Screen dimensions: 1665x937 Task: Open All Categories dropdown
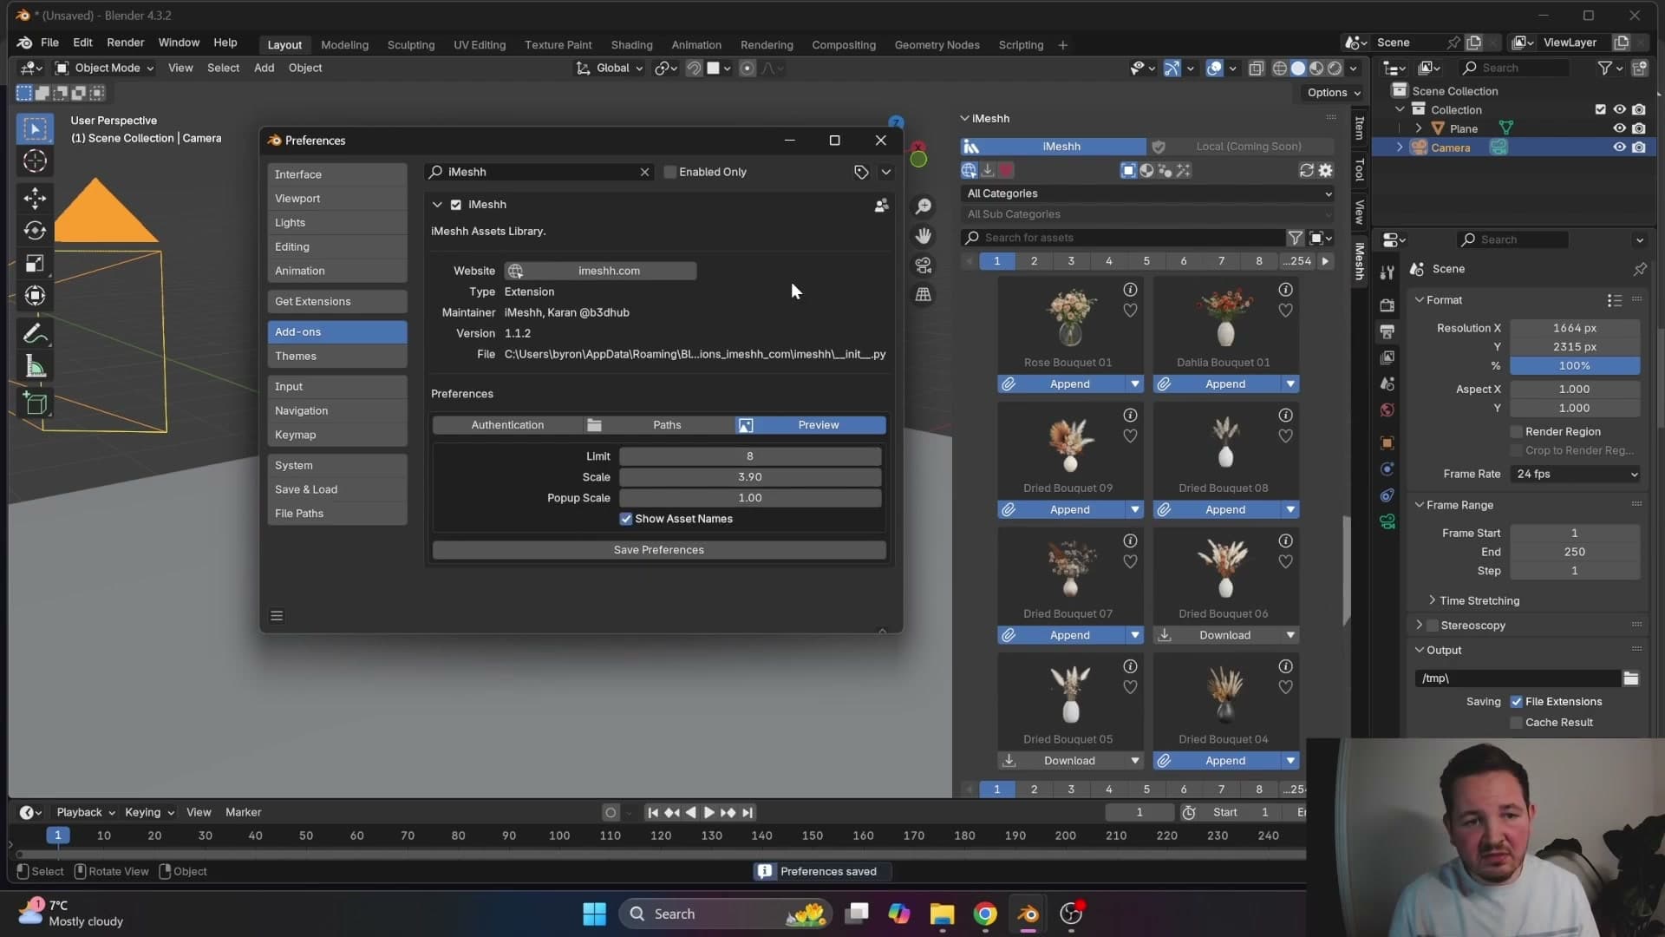[1148, 193]
